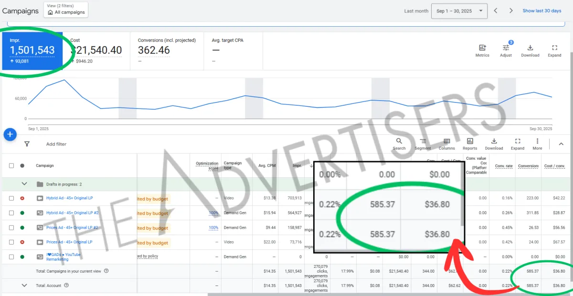Toggle the select-all checkbox in header
The height and width of the screenshot is (296, 573).
(x=11, y=165)
